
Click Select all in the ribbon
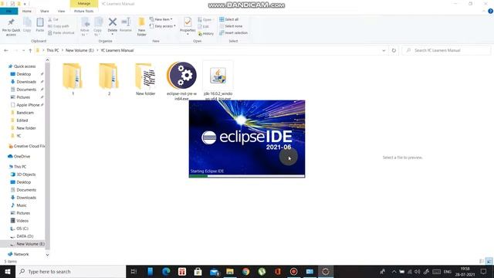pyautogui.click(x=229, y=19)
